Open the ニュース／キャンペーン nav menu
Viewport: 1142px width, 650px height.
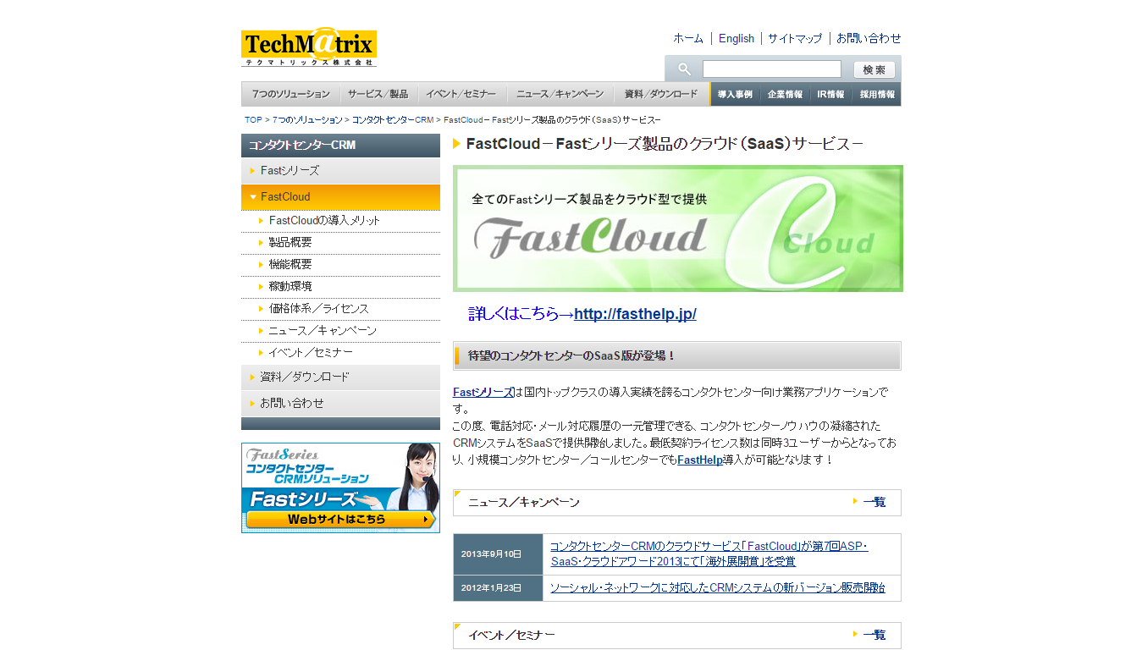click(x=560, y=94)
